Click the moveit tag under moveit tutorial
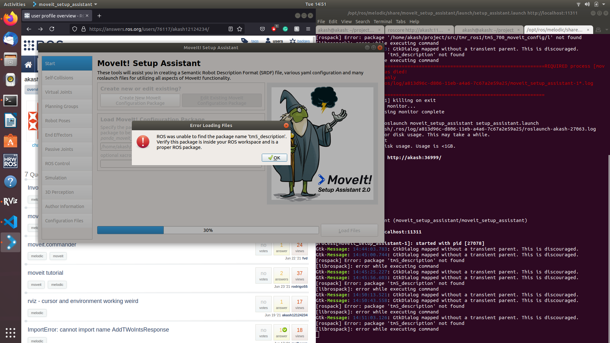610x343 pixels. (x=36, y=285)
